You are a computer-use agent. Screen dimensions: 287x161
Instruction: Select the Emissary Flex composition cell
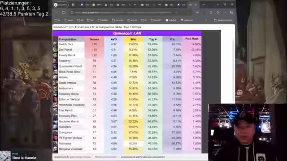71,116
